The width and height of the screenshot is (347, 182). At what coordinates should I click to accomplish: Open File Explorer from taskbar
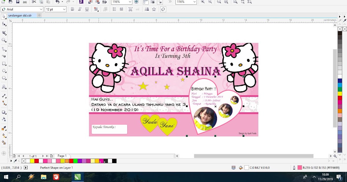43,177
